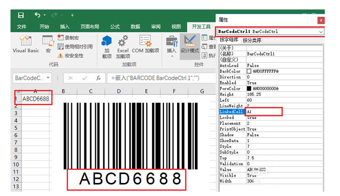Switch to the 公式 ribbon tab

pos(115,27)
